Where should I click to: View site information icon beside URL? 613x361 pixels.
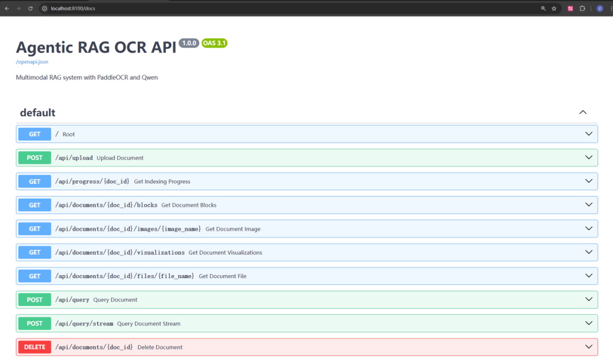click(x=45, y=8)
